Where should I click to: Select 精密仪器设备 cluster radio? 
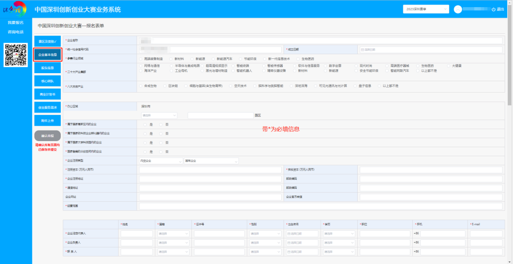pos(264,71)
